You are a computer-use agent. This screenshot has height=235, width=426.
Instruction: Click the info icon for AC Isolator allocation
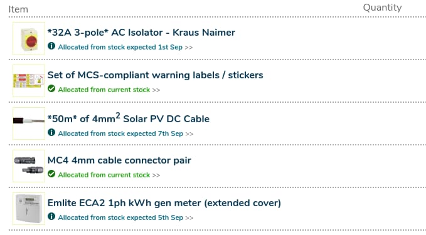(51, 46)
